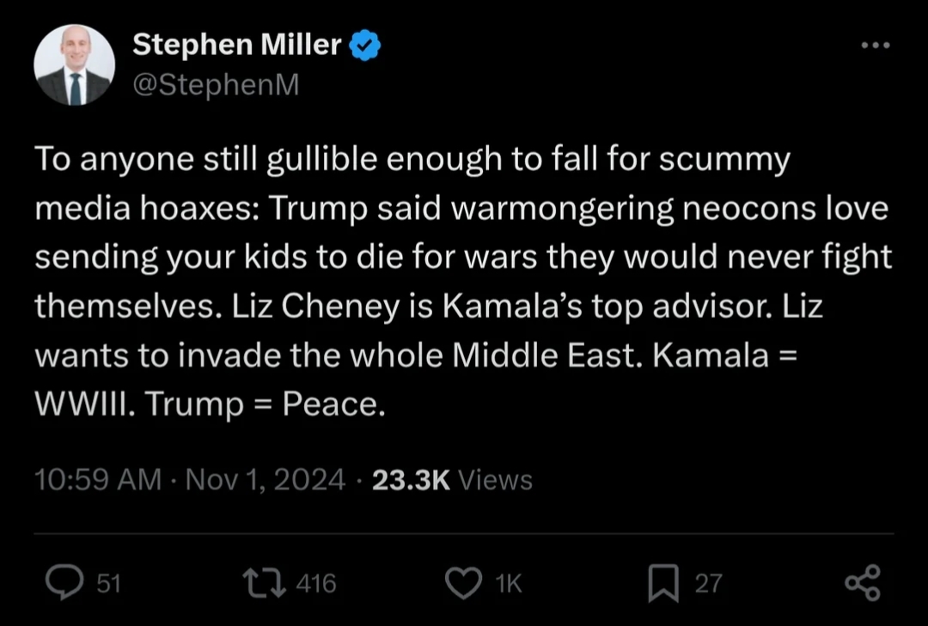Click the 1K likes count
928x626 pixels.
tap(509, 584)
